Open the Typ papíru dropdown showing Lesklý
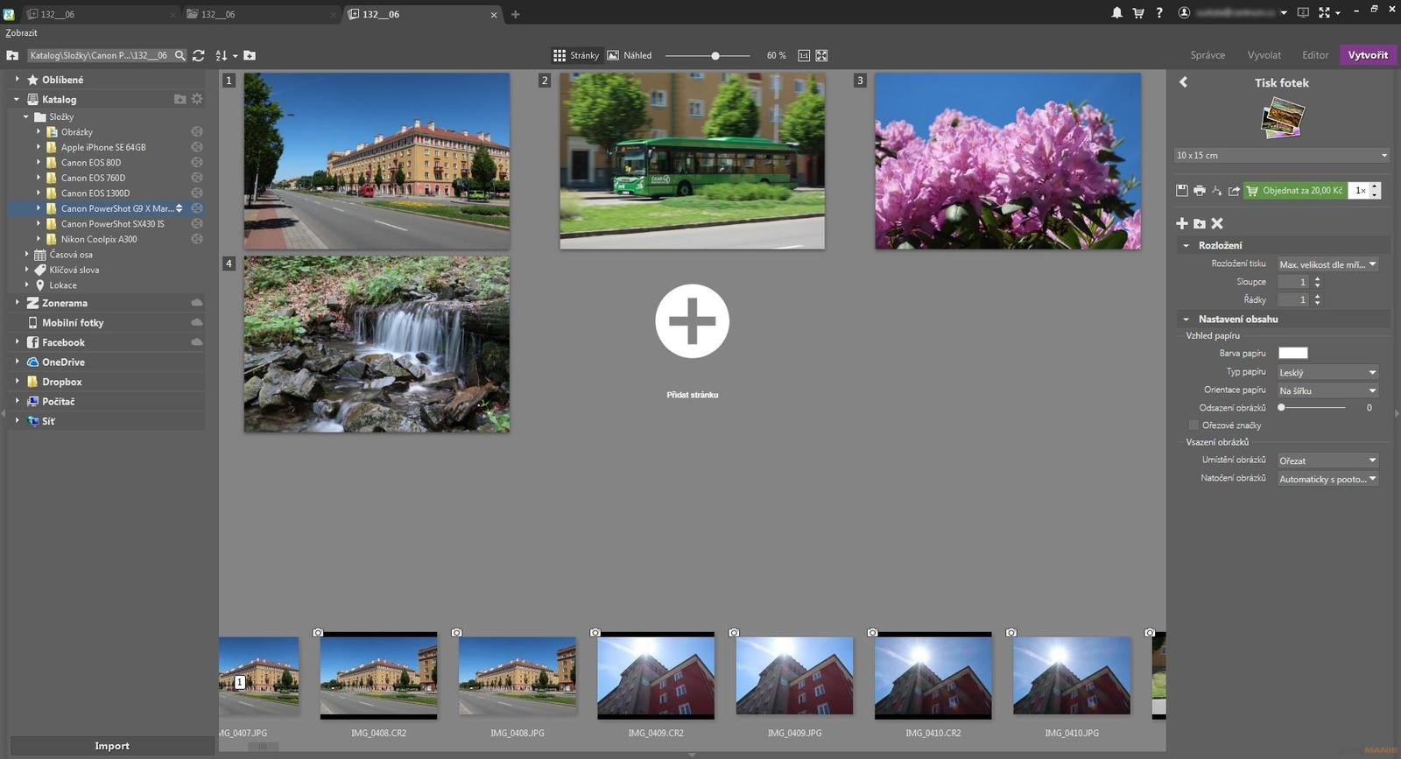 coord(1327,372)
